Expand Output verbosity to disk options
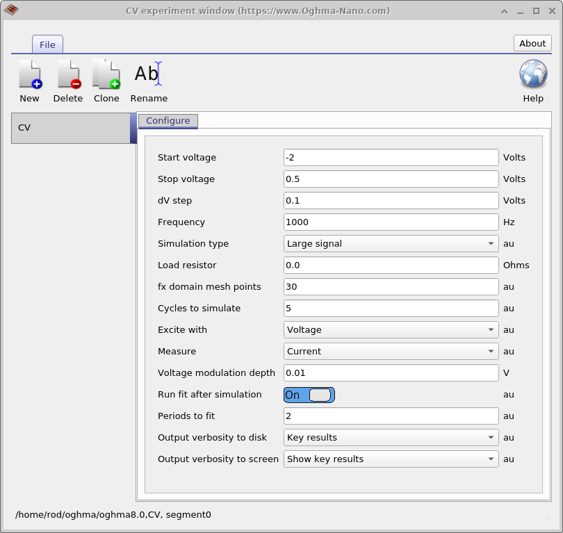Viewport: 563px width, 533px height. pyautogui.click(x=390, y=437)
